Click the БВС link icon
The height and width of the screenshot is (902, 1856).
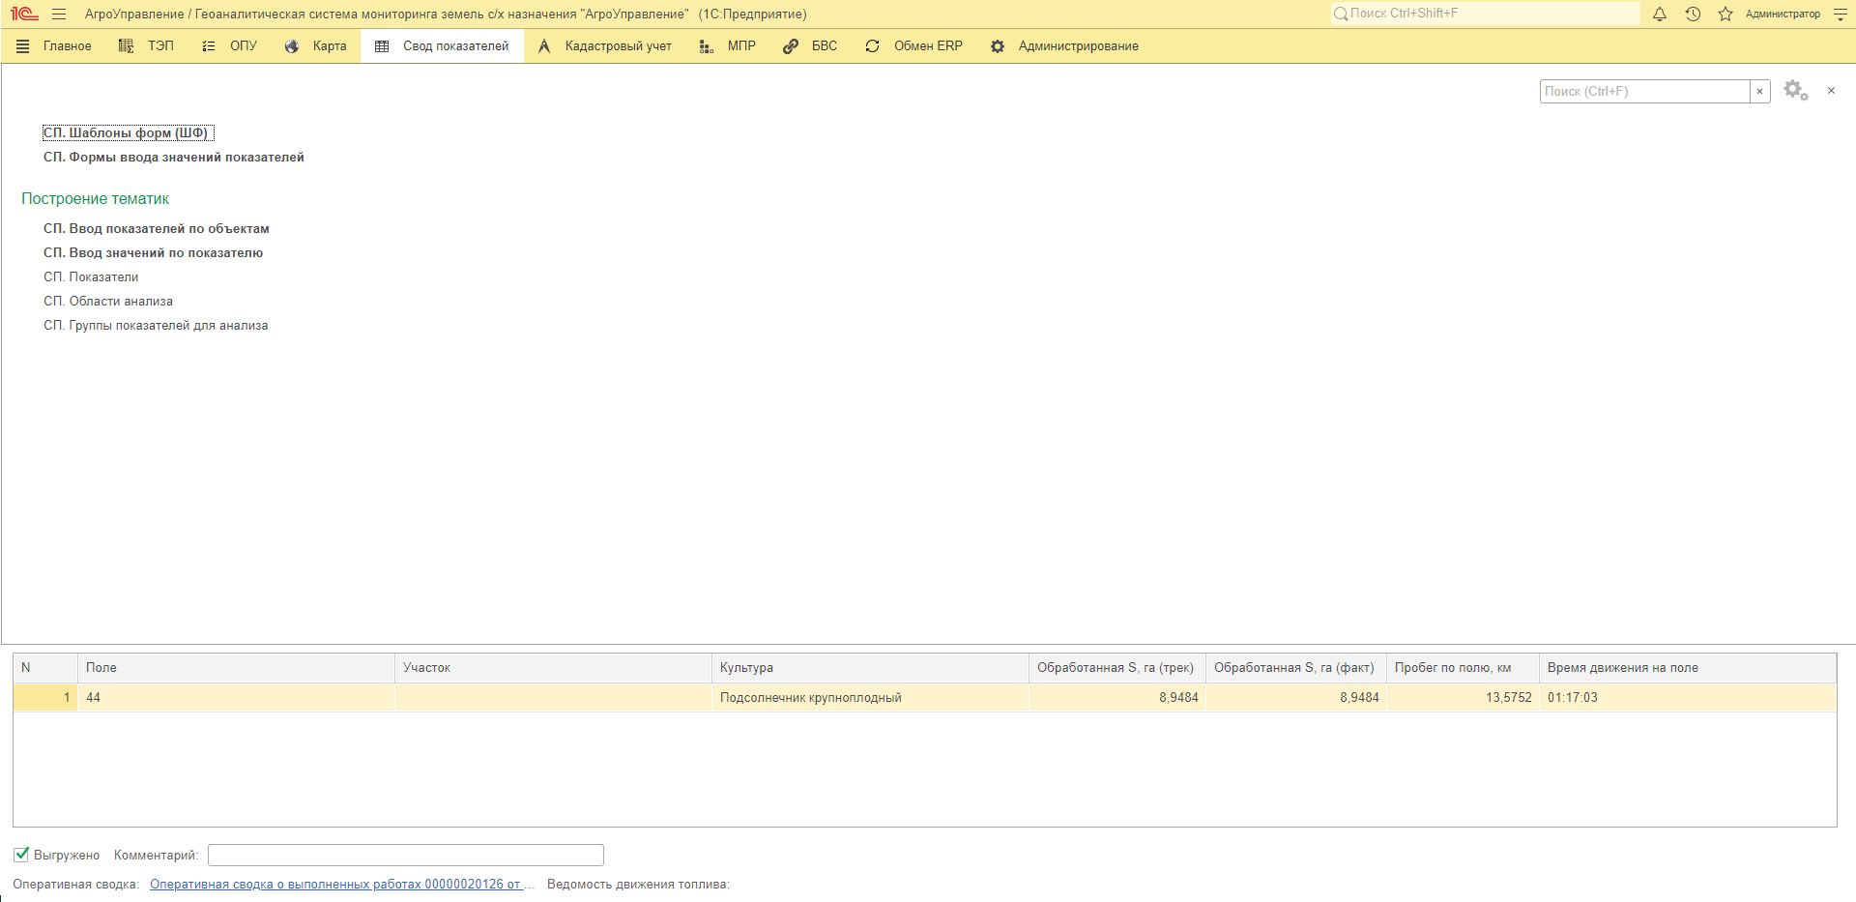(x=791, y=46)
